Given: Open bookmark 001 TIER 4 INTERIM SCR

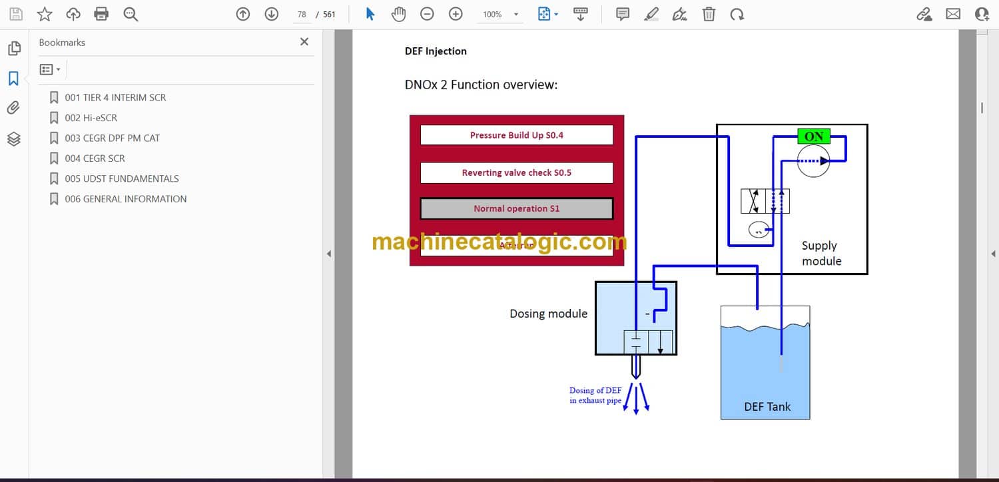Looking at the screenshot, I should [x=115, y=98].
